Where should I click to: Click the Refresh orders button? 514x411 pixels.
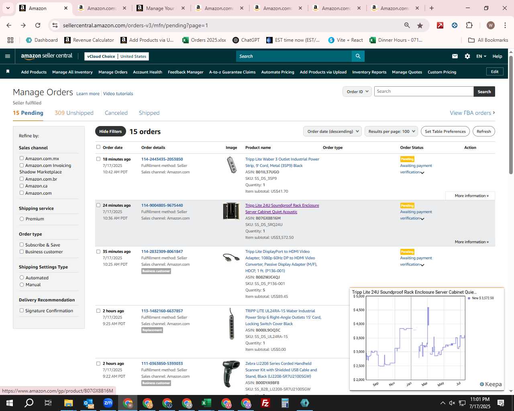coord(483,131)
